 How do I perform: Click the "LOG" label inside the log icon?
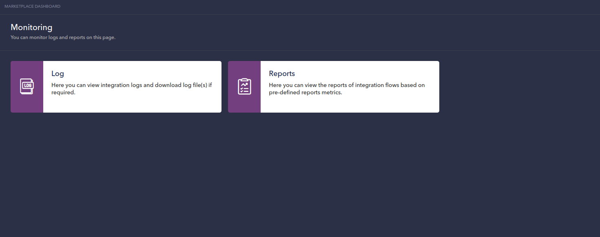click(x=27, y=85)
